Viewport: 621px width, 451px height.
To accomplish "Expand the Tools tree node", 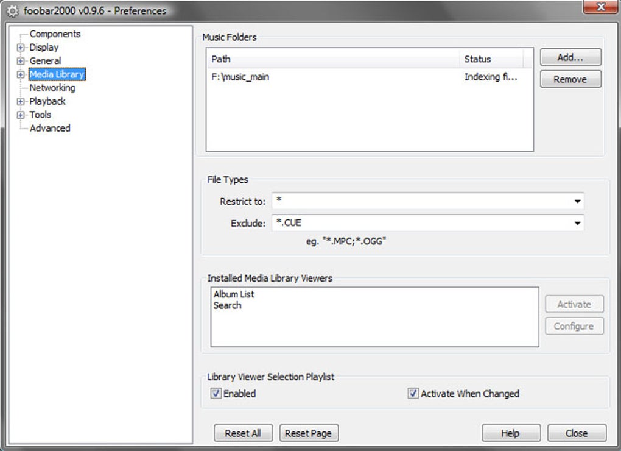I will tap(21, 115).
